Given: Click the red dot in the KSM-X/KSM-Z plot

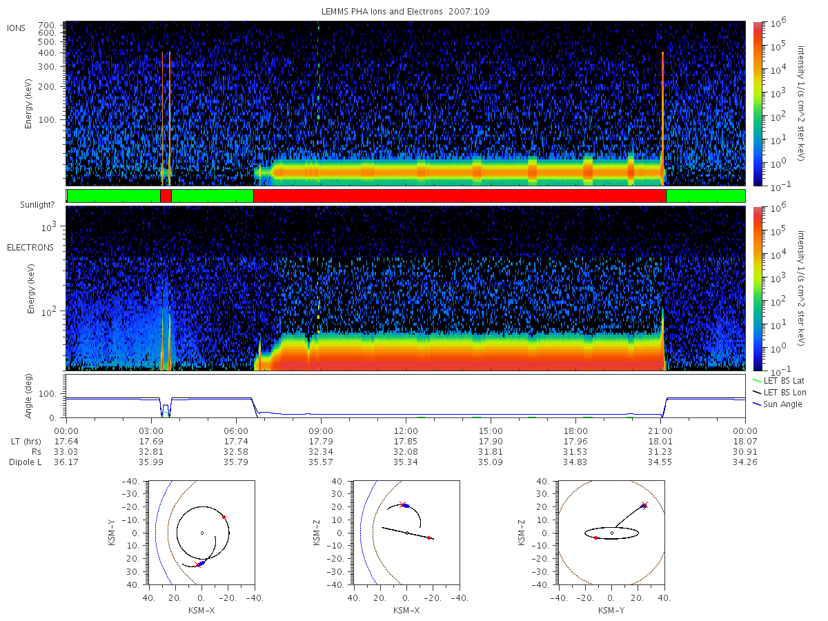Looking at the screenshot, I should pyautogui.click(x=428, y=538).
